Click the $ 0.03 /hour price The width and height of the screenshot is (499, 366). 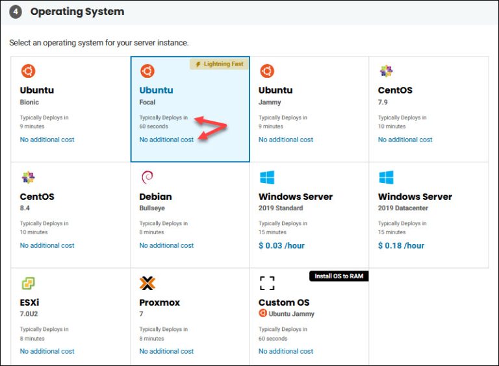pyautogui.click(x=281, y=245)
